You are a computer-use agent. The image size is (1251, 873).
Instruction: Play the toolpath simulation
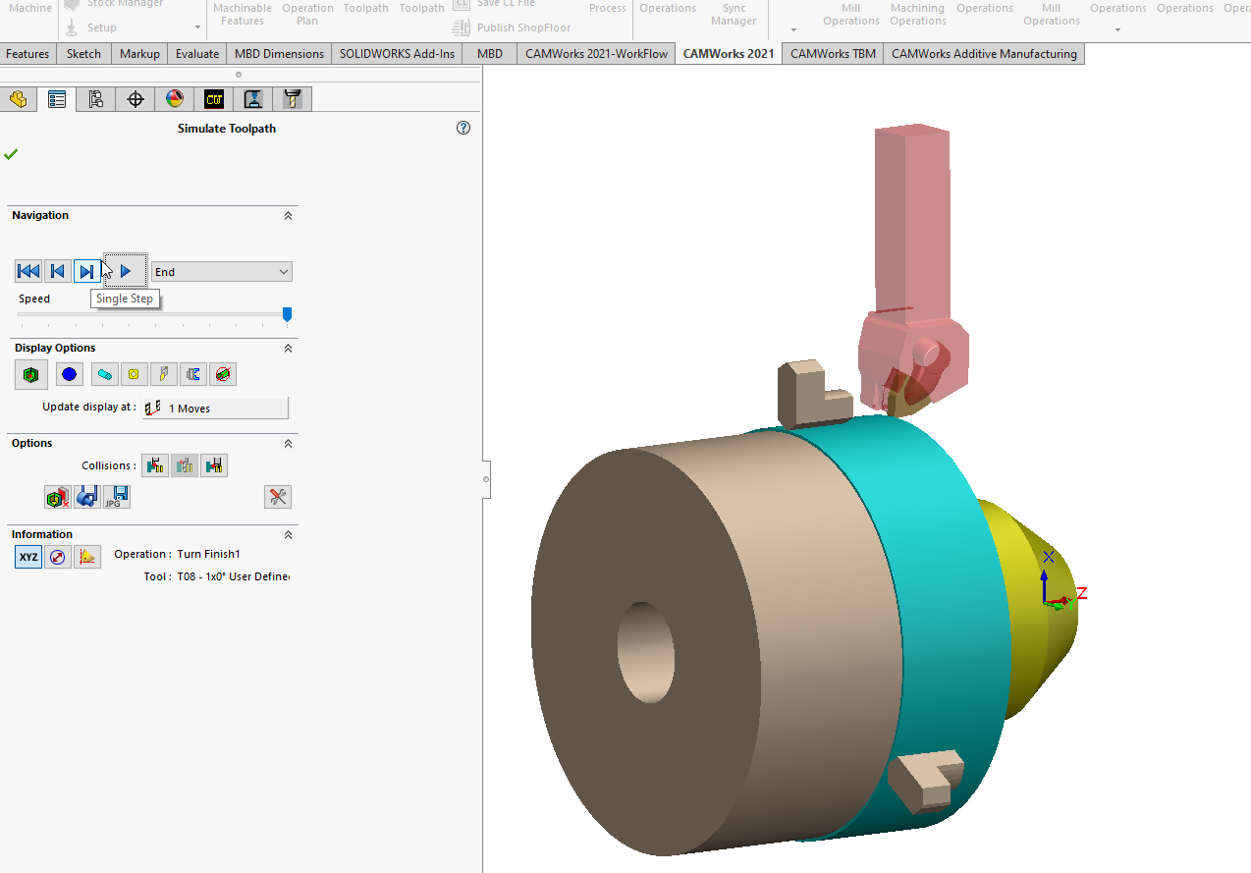[x=126, y=271]
